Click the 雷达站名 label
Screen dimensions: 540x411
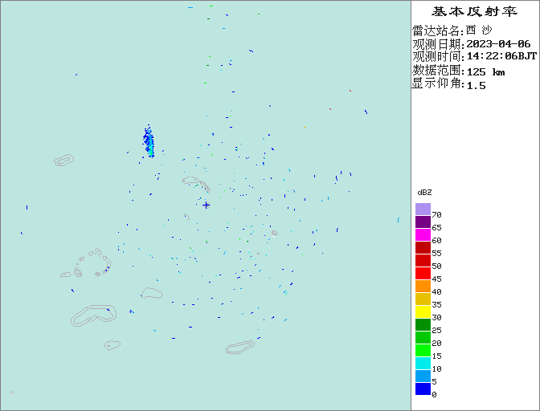point(436,31)
